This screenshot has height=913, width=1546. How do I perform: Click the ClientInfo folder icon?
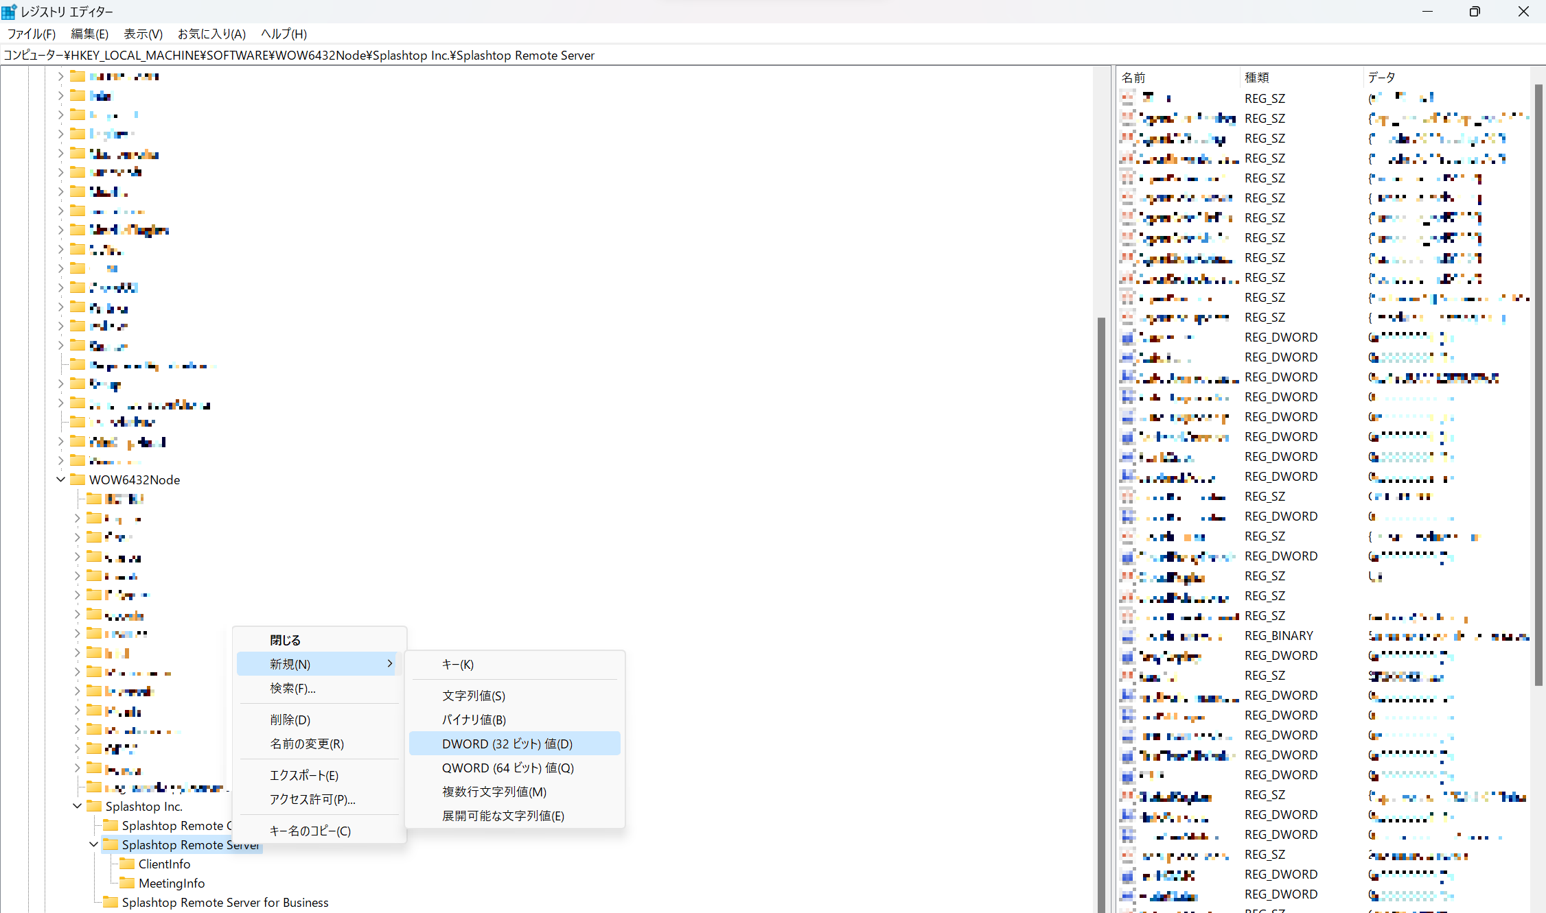(x=127, y=863)
